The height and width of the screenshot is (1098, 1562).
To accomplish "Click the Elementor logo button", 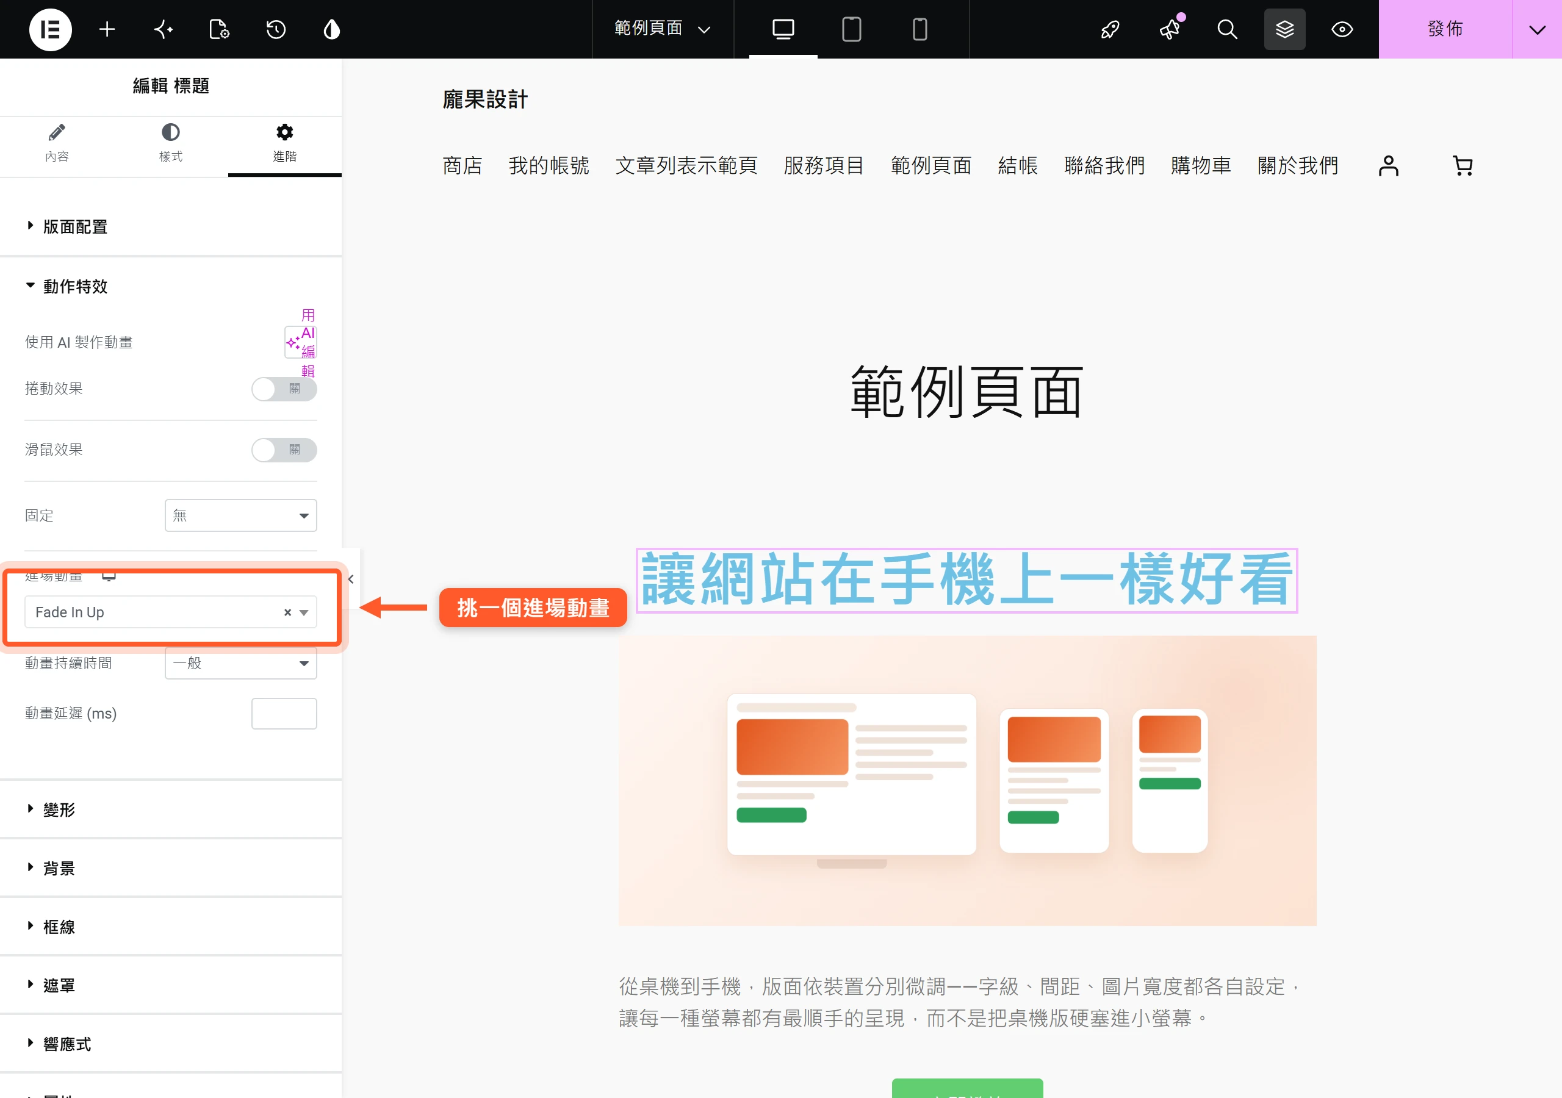I will pos(51,29).
